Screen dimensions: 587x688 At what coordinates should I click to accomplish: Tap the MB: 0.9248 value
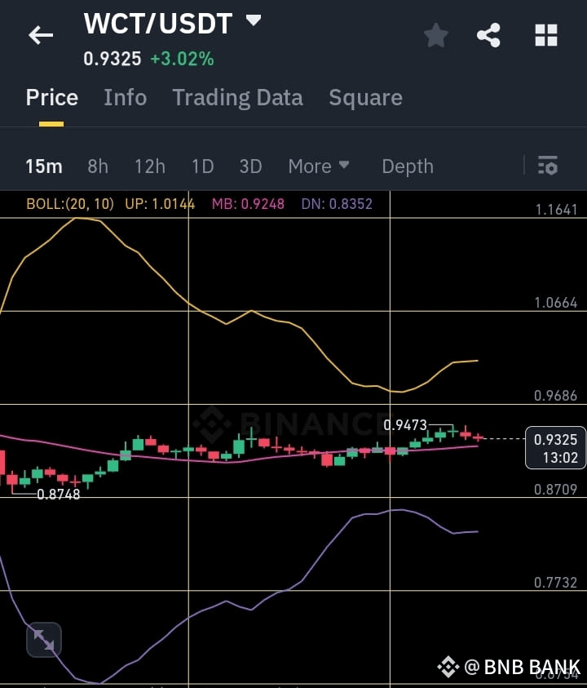click(248, 203)
